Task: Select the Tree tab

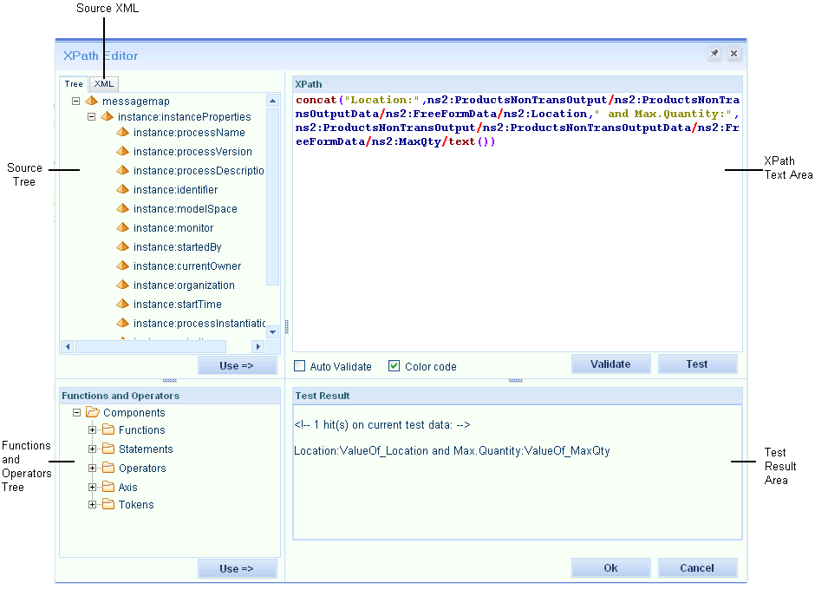Action: click(x=74, y=84)
